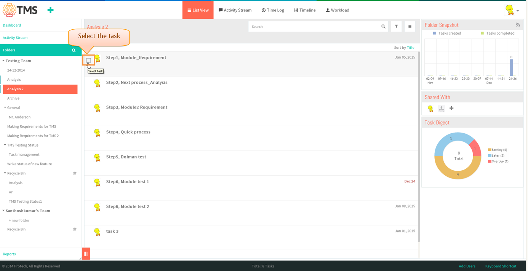Click avatar of task 3
Screen dimensions: 528x272
(97, 232)
